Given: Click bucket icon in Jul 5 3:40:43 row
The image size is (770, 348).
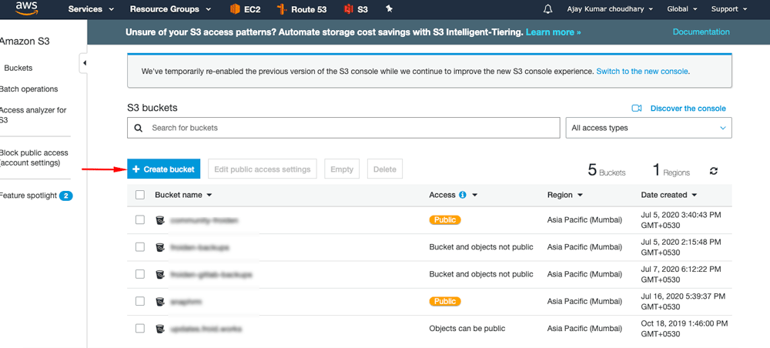Looking at the screenshot, I should click(x=159, y=220).
